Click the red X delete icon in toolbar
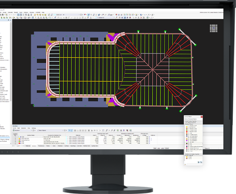This screenshot has width=236, height=194. 141,17
